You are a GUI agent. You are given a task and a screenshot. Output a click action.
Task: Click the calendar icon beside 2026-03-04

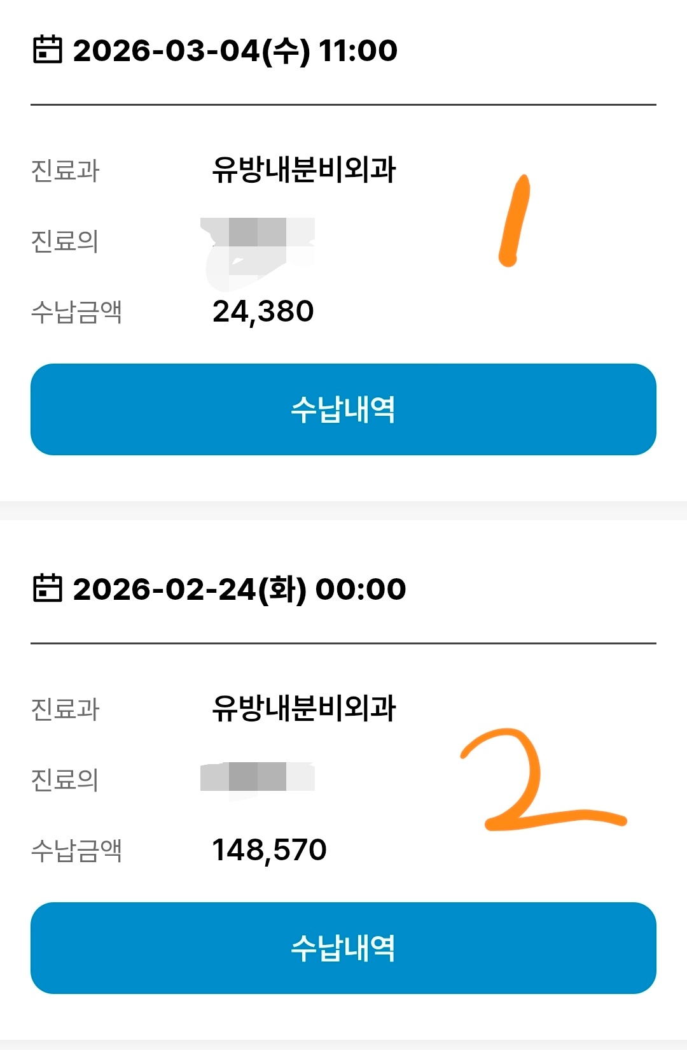pyautogui.click(x=47, y=50)
